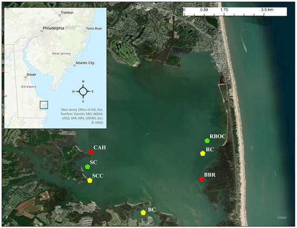
Task: Click the Dover city dot
Action: pos(26,77)
